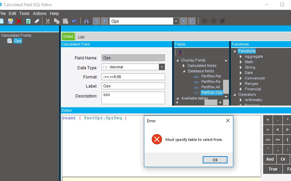Open the Help menu
This screenshot has width=291, height=181.
(x=54, y=14)
